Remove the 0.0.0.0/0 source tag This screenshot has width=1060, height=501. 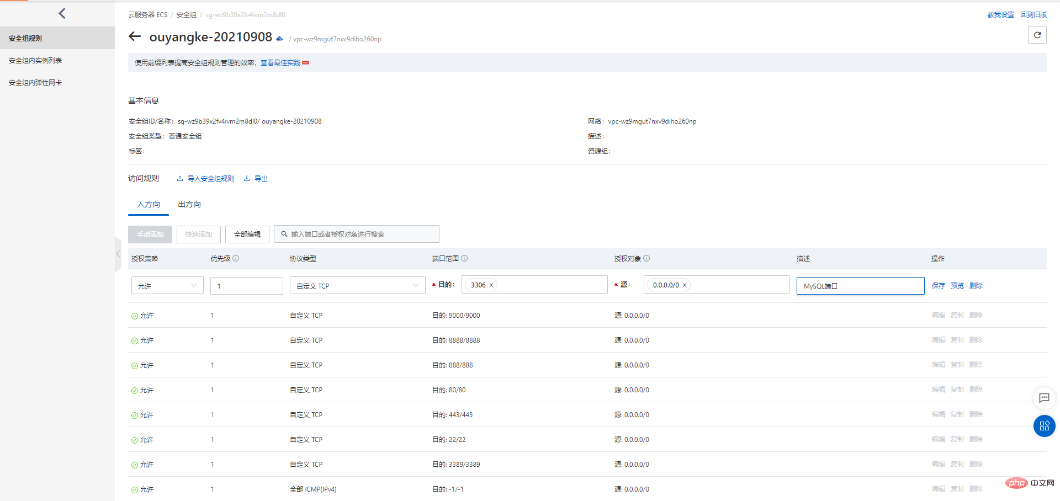pyautogui.click(x=685, y=285)
